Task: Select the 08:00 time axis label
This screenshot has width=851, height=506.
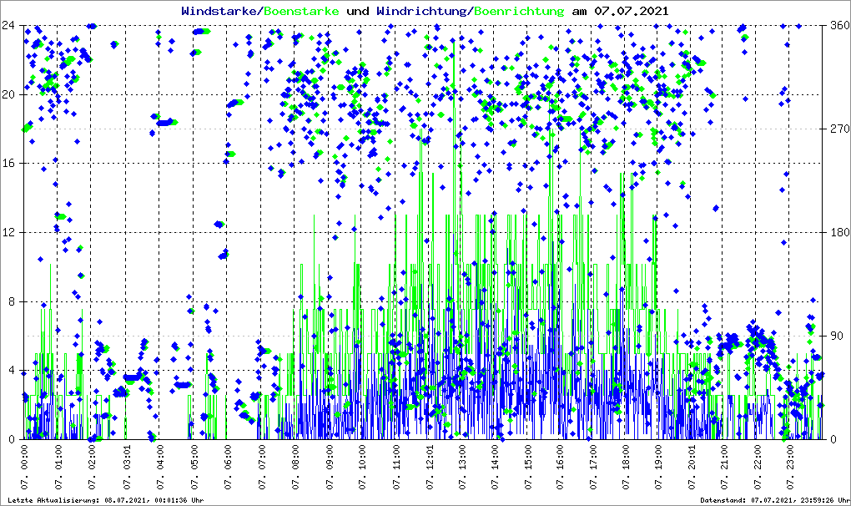Action: (295, 468)
